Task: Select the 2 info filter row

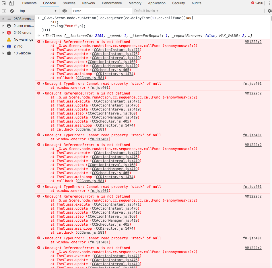Action: pyautogui.click(x=18, y=46)
